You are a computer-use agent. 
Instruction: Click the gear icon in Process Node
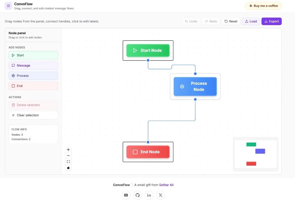pyautogui.click(x=182, y=87)
